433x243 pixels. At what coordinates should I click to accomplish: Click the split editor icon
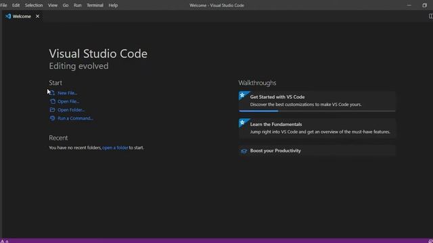coord(431,16)
